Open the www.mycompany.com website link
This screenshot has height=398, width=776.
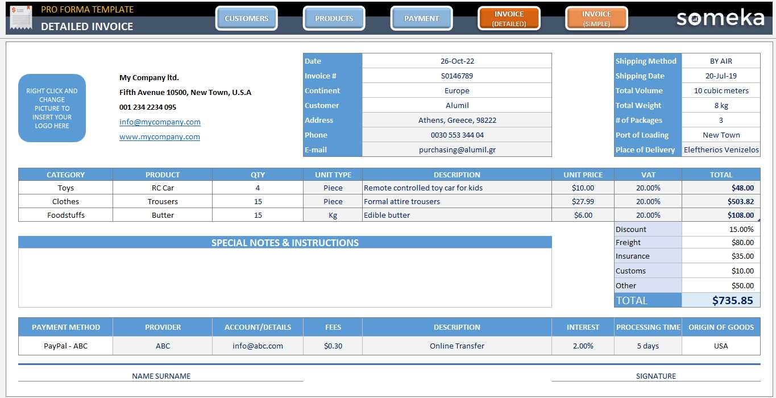pos(160,136)
